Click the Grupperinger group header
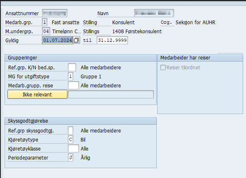 click(x=81, y=58)
